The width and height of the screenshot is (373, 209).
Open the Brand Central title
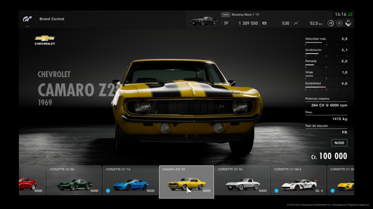point(52,19)
